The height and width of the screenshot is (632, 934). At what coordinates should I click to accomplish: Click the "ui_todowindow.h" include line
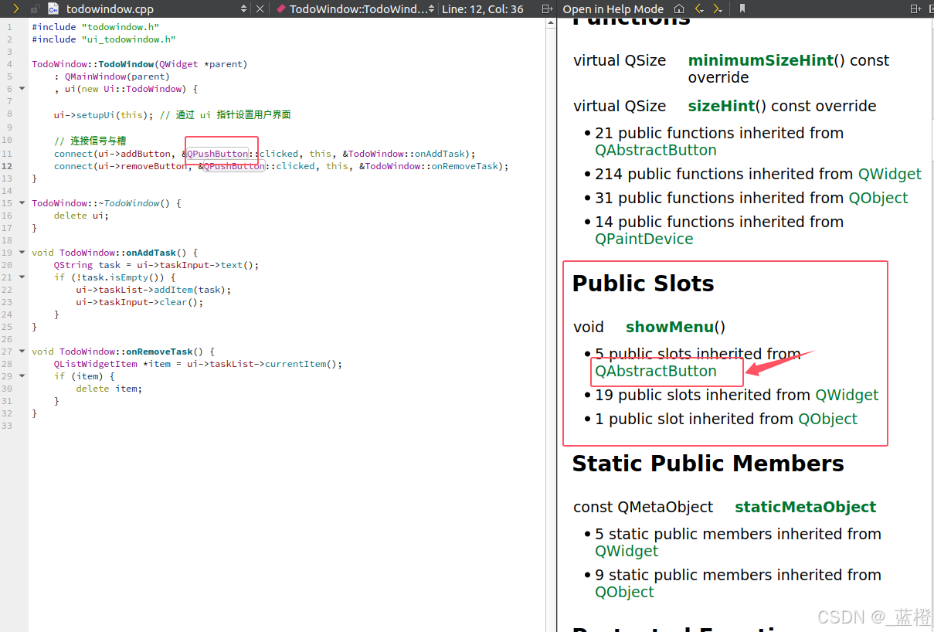point(104,39)
